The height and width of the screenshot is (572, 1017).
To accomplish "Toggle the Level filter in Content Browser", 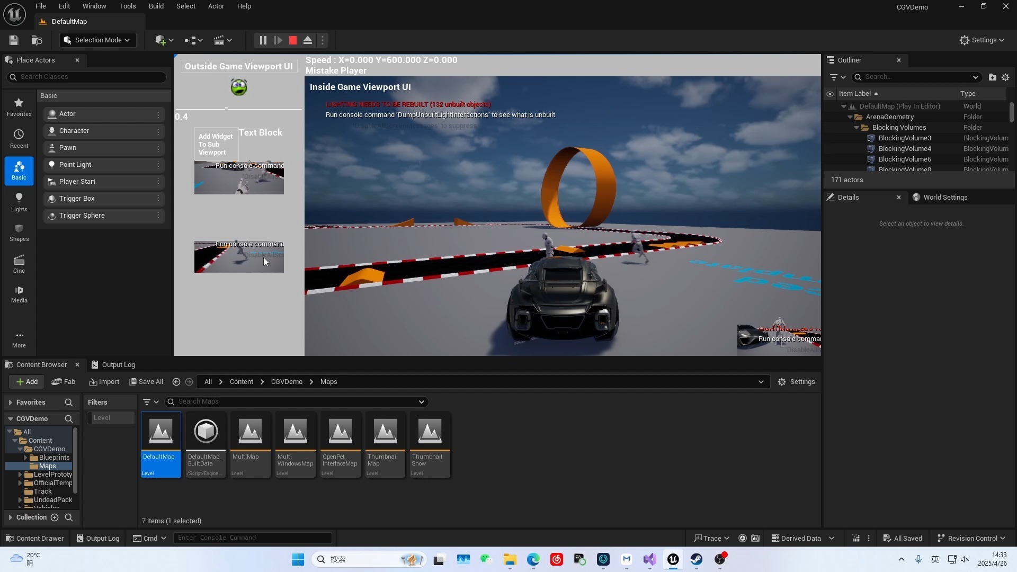I will (x=111, y=418).
